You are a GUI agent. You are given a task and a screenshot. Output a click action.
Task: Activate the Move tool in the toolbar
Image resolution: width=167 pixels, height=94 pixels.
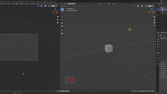[62, 16]
